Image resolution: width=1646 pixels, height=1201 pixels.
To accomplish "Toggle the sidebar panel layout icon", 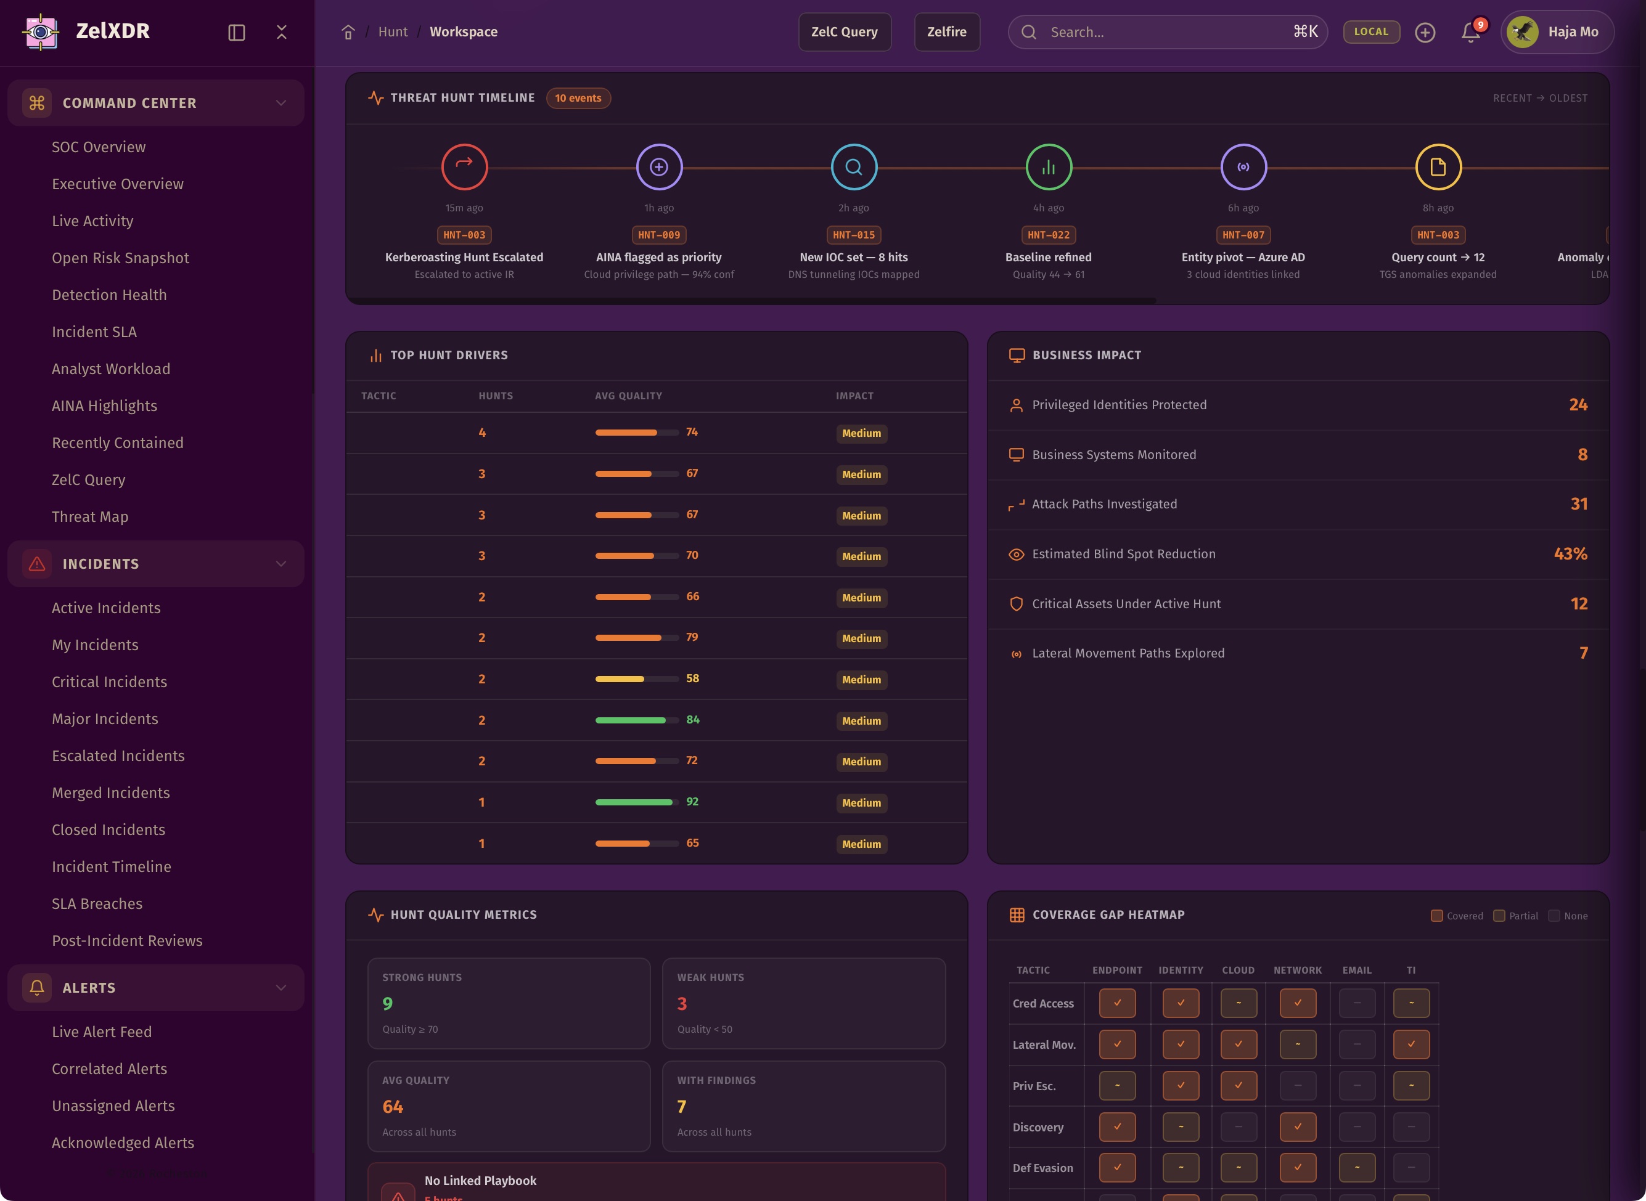I will tap(236, 32).
